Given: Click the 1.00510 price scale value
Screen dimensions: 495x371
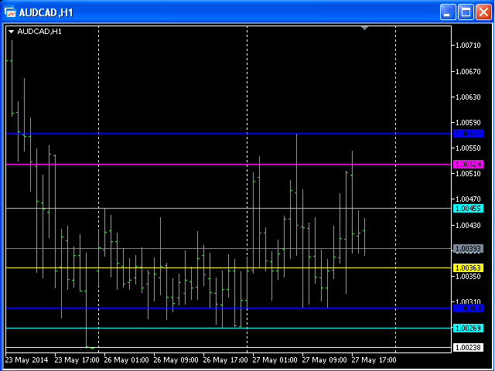Looking at the screenshot, I should point(468,173).
